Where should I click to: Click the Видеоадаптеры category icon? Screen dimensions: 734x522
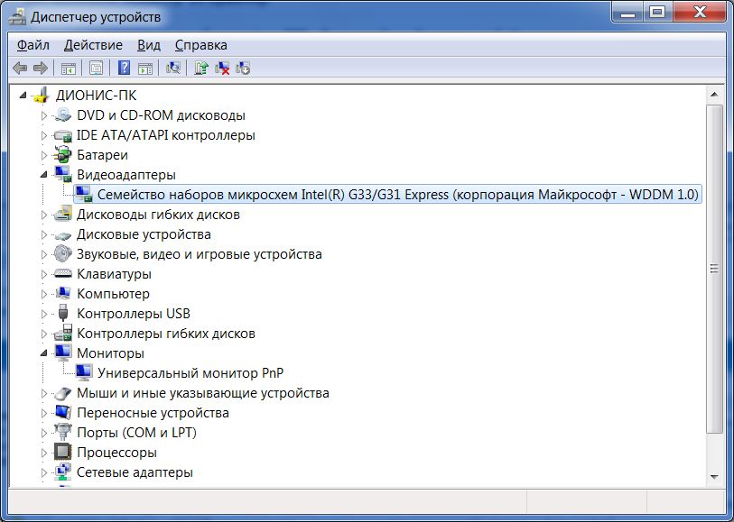(x=62, y=174)
